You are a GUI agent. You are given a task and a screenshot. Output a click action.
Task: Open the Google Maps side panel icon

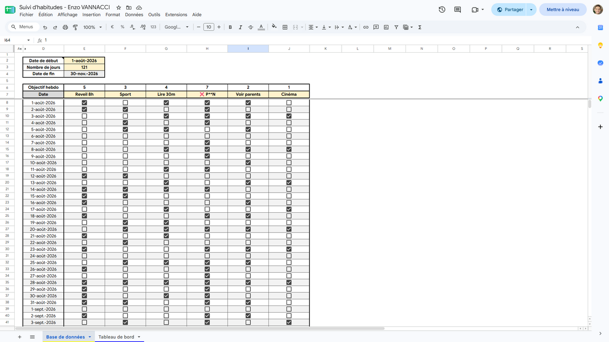click(x=600, y=98)
